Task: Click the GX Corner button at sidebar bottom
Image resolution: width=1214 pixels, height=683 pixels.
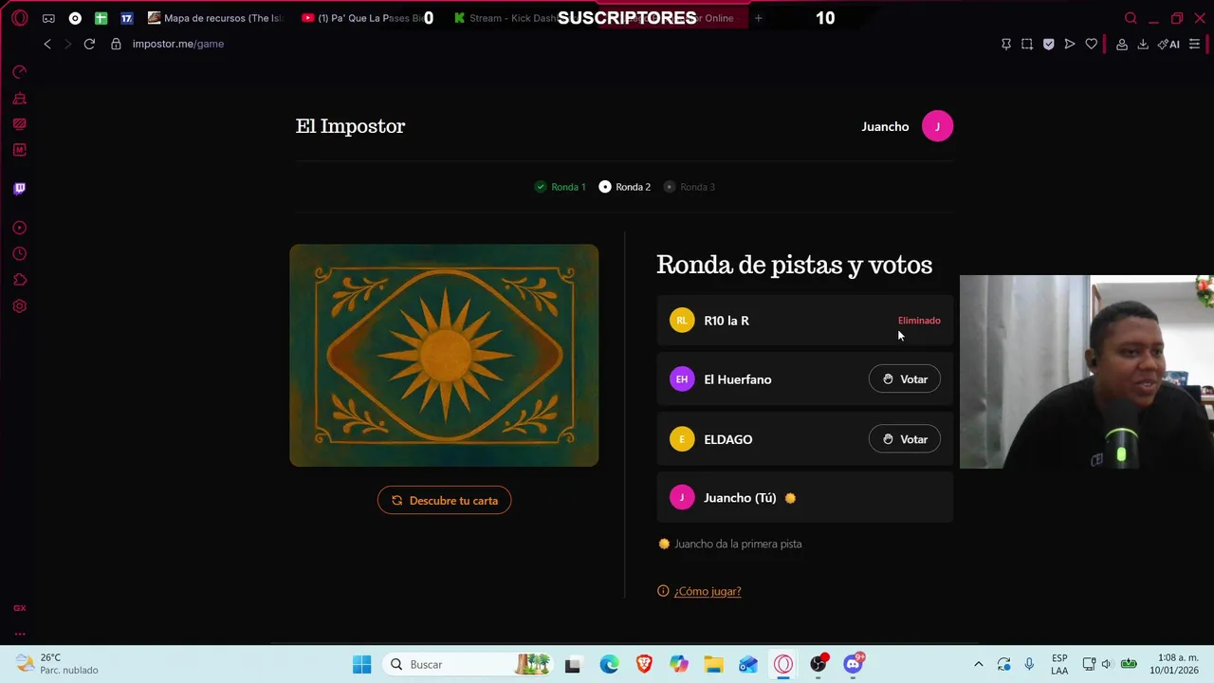Action: coord(19,608)
